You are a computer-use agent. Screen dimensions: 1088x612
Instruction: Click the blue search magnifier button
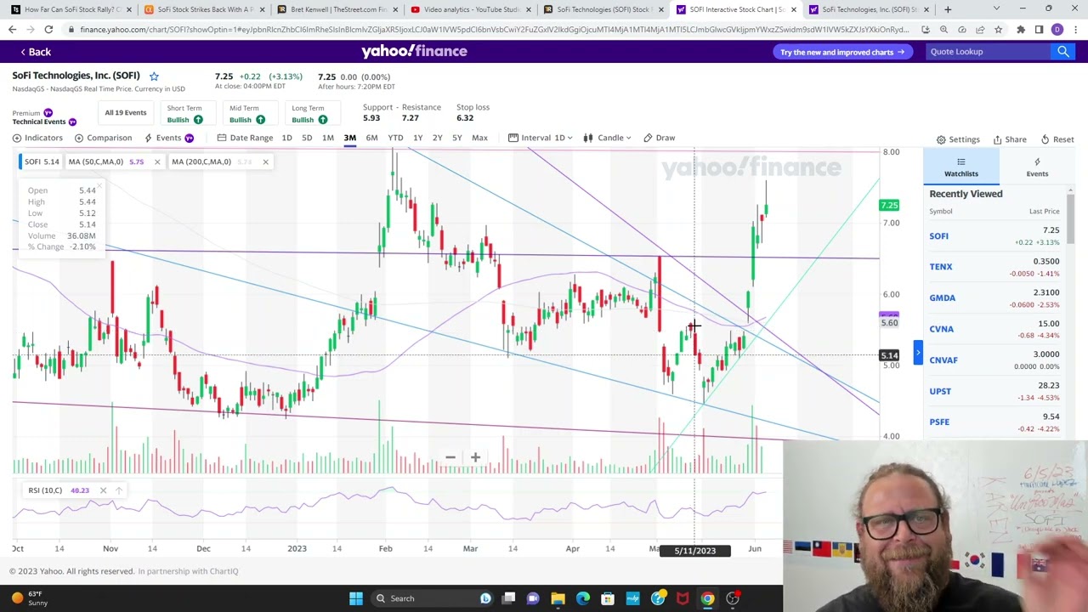point(1063,52)
